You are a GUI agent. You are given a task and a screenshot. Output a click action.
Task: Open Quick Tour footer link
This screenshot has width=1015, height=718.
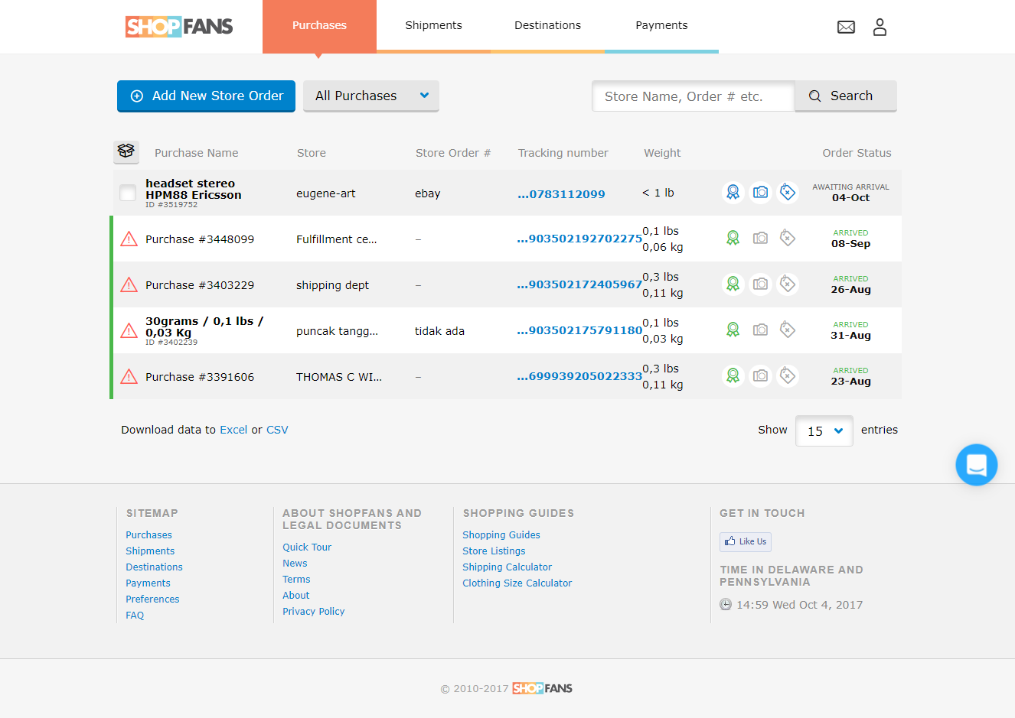coord(307,547)
